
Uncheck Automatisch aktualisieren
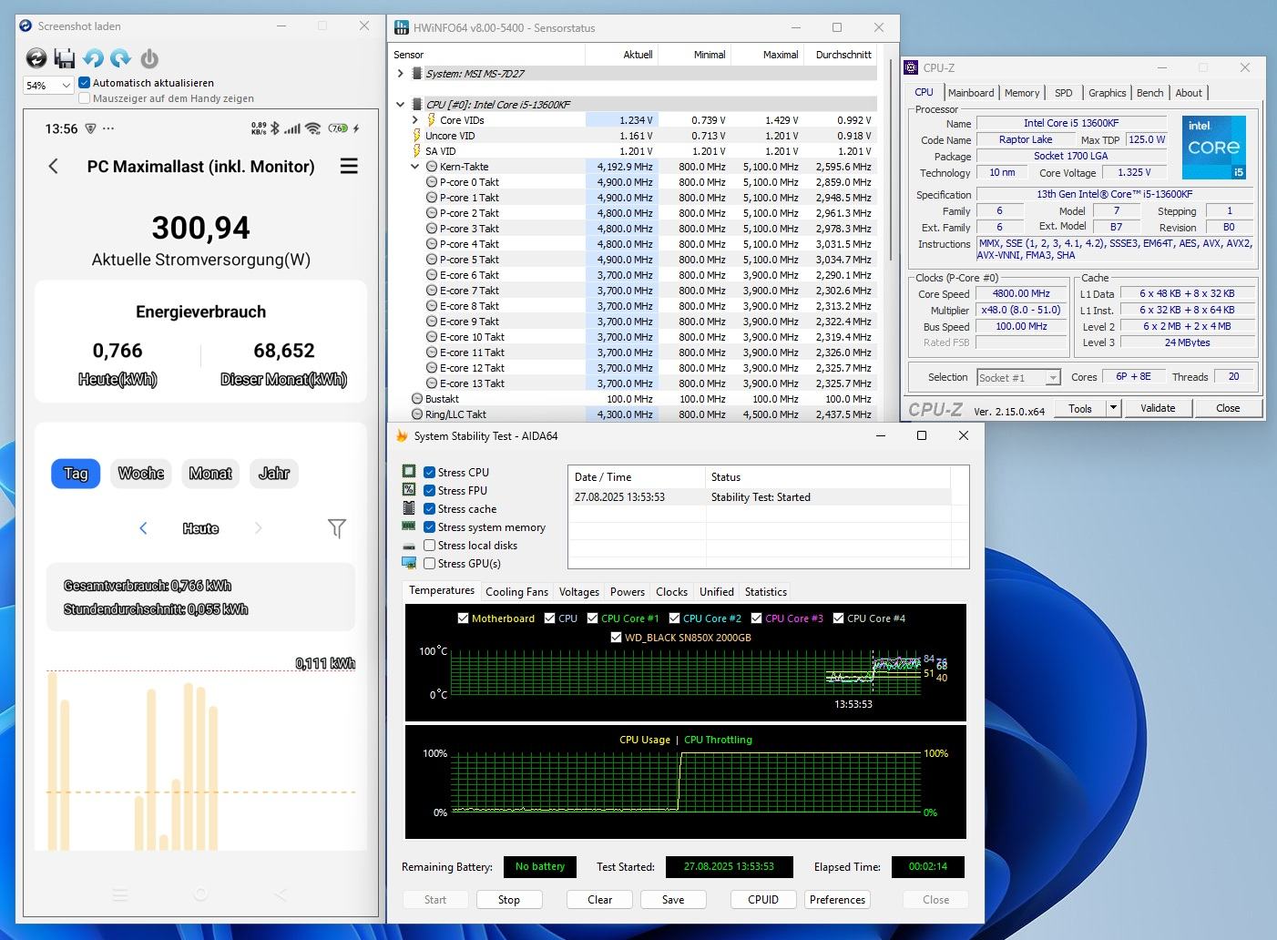[85, 83]
